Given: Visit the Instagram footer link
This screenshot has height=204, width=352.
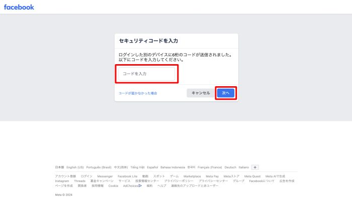Looking at the screenshot, I should tap(62, 181).
